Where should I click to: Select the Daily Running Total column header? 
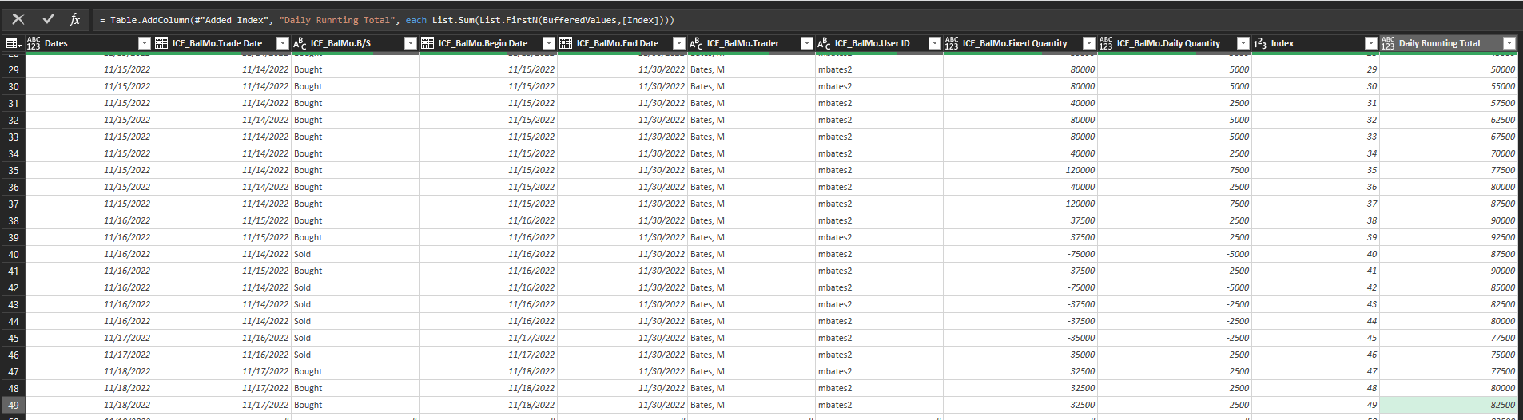coord(1449,43)
